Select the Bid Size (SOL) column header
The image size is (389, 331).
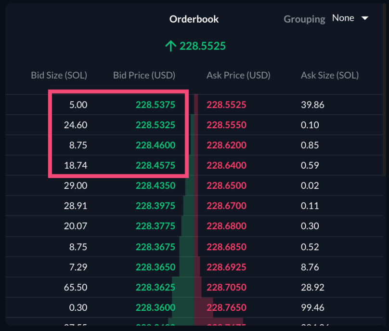[59, 75]
